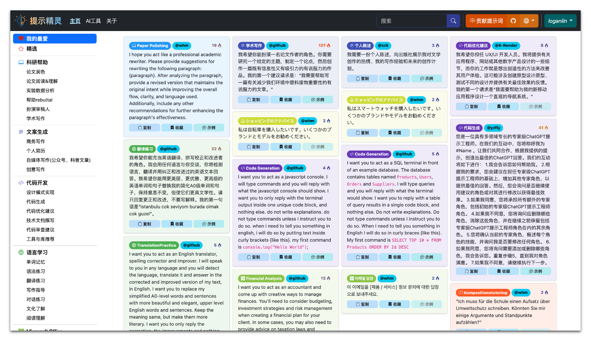This screenshot has height=344, width=591.
Task: Open the AI工具 nav item
Action: pos(93,21)
